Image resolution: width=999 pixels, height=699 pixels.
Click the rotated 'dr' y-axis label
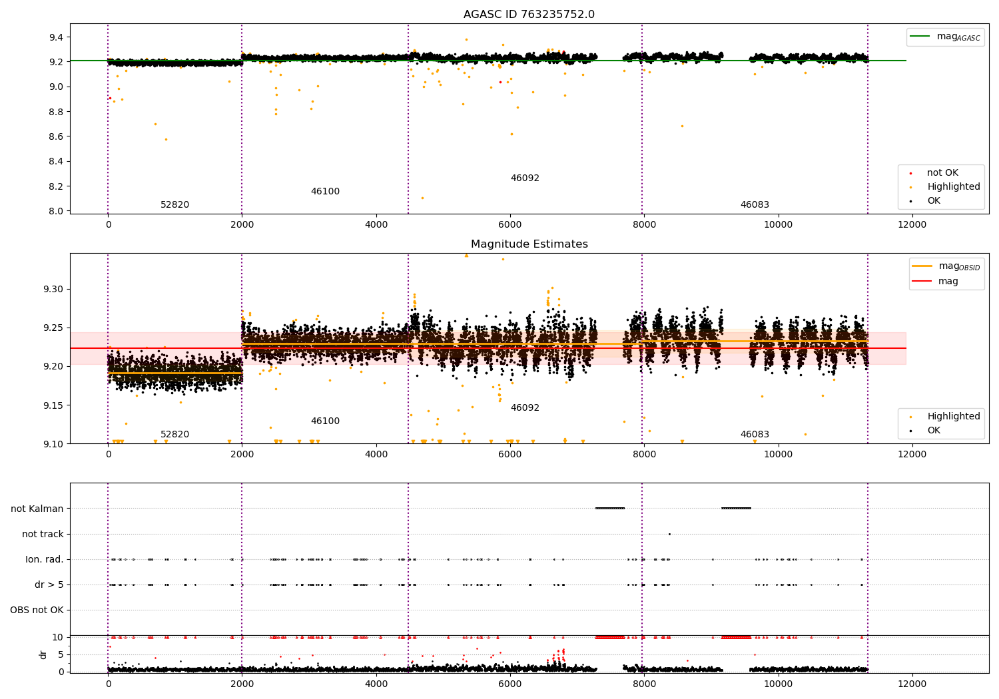[43, 654]
